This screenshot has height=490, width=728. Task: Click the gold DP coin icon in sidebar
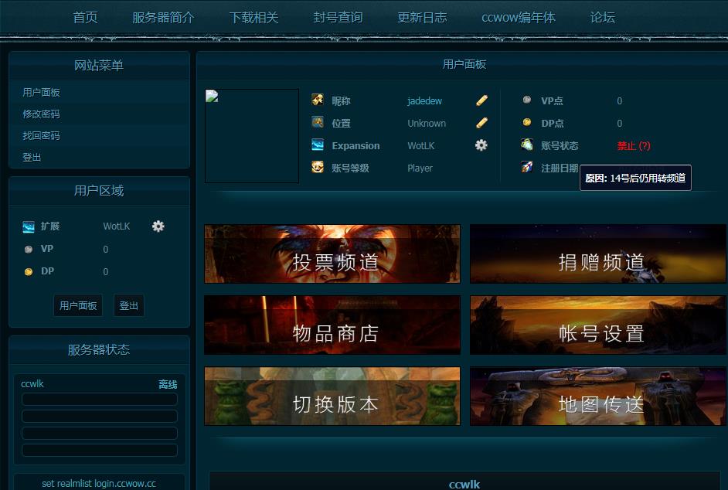coord(27,271)
